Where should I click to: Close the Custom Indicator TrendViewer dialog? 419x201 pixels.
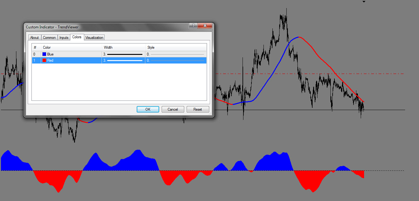pos(205,26)
